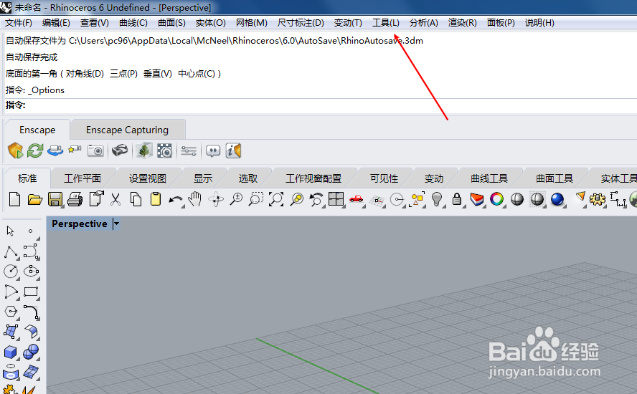Click the Enscape info about icon
Viewport: 637px width, 394px height.
click(x=234, y=151)
